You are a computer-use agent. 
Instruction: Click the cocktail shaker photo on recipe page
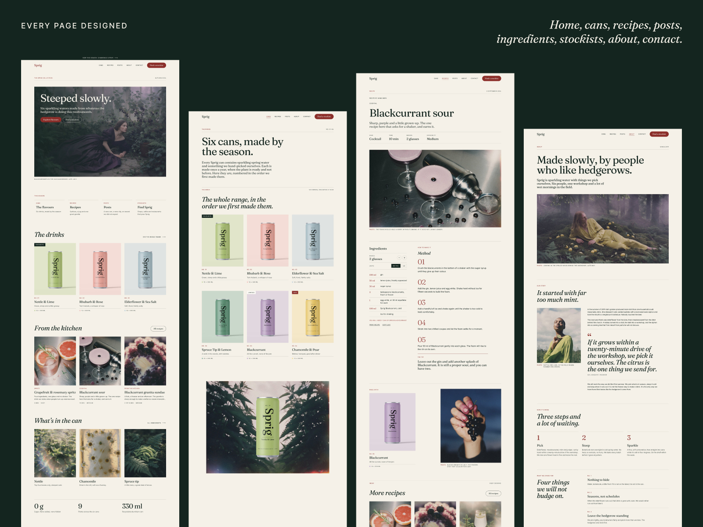click(435, 188)
